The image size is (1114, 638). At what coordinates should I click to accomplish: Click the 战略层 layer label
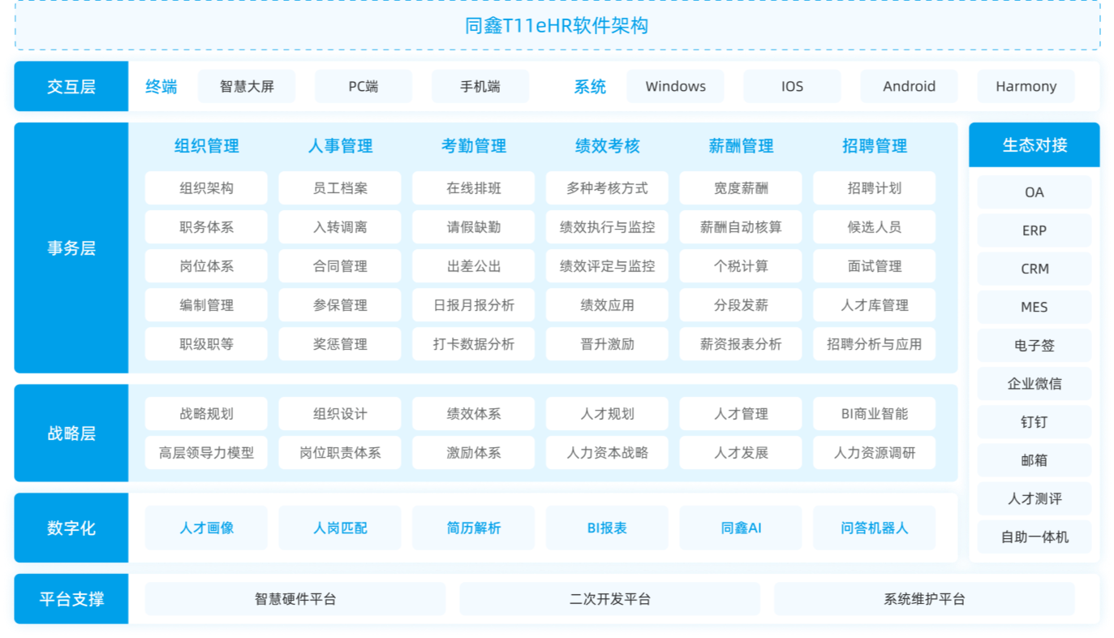pyautogui.click(x=71, y=433)
